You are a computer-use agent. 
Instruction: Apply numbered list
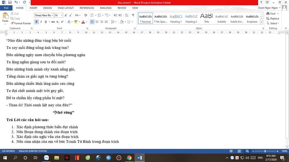[99, 15]
